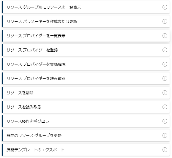The image size is (172, 158).
Task: Click info icon for リソース操作を呼び出し
Action: 165,121
